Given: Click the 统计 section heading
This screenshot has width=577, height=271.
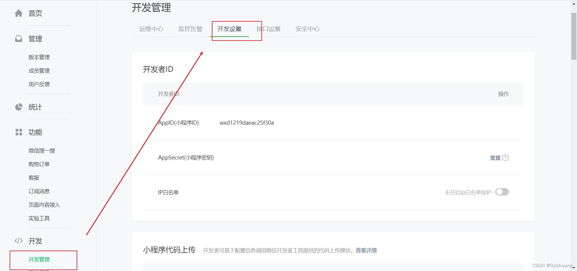Looking at the screenshot, I should 35,107.
